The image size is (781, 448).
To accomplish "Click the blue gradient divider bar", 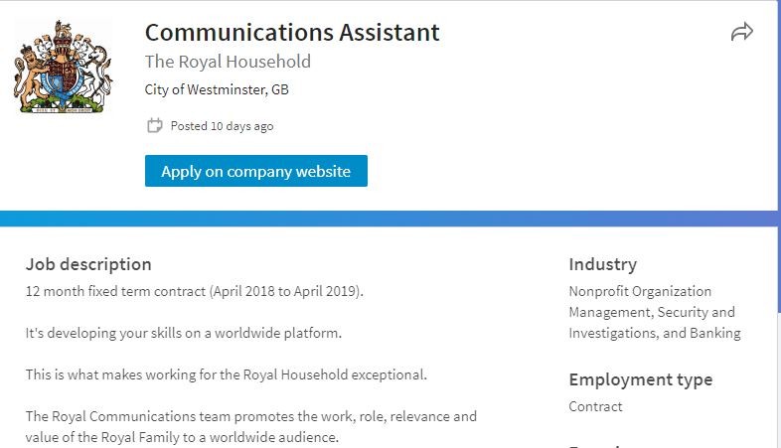I will pyautogui.click(x=389, y=219).
